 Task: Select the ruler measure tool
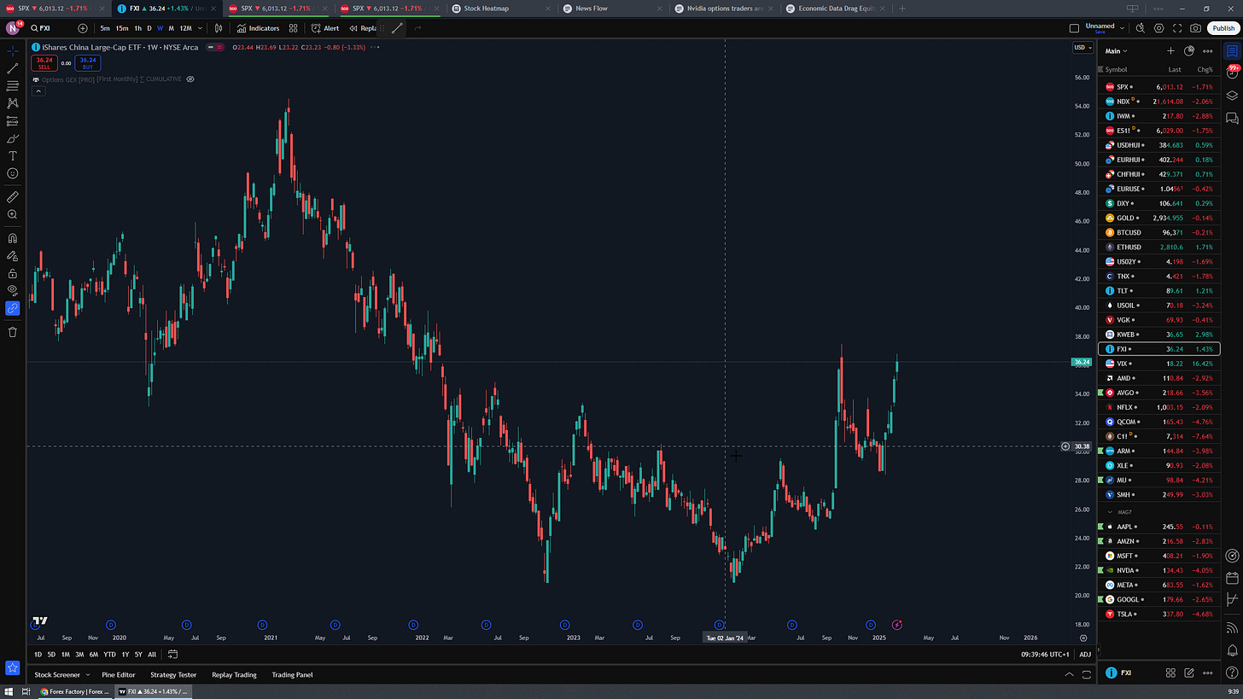coord(13,197)
